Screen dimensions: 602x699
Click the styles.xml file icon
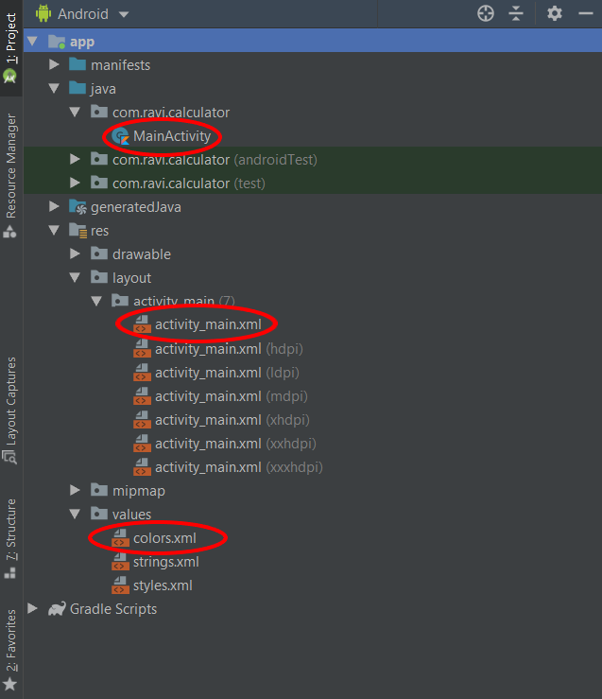coord(120,585)
